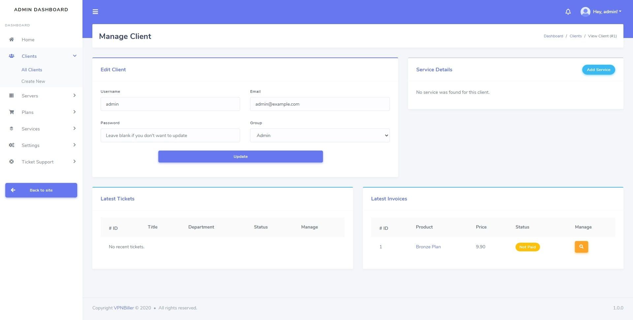633x320 pixels.
Task: Click the Password input field
Action: pos(170,135)
